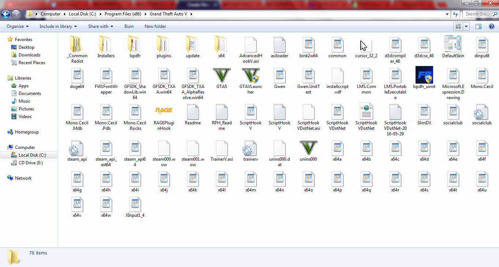This screenshot has width=499, height=267.
Task: Toggle the preview pane button
Action: click(x=478, y=26)
